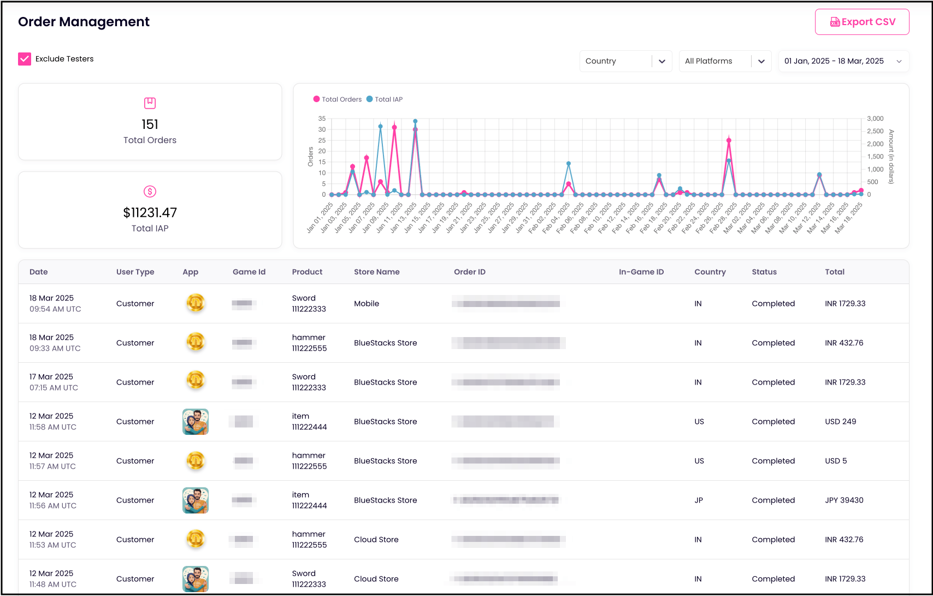The height and width of the screenshot is (596, 933).
Task: Click gold coin app icon for 09:54 AM order
Action: tap(195, 303)
